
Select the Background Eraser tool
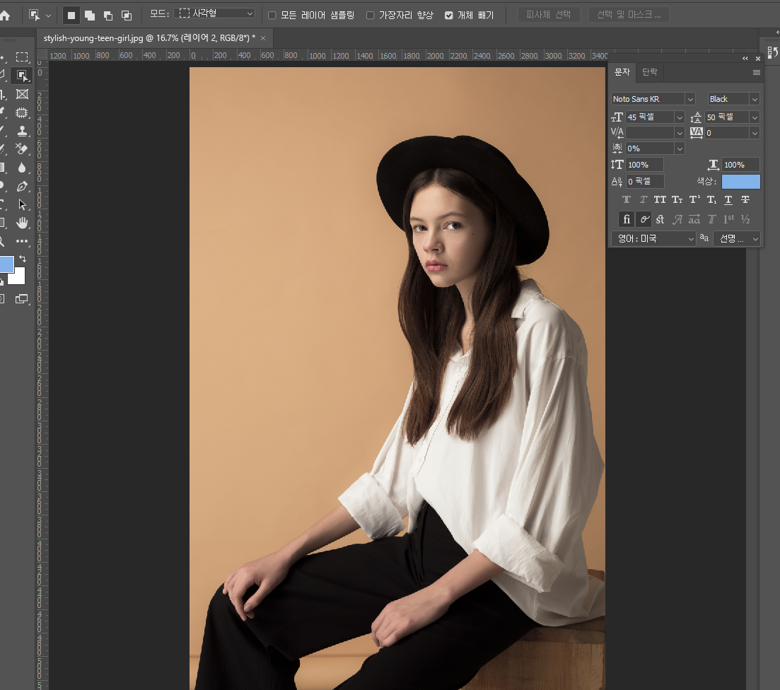[22, 148]
